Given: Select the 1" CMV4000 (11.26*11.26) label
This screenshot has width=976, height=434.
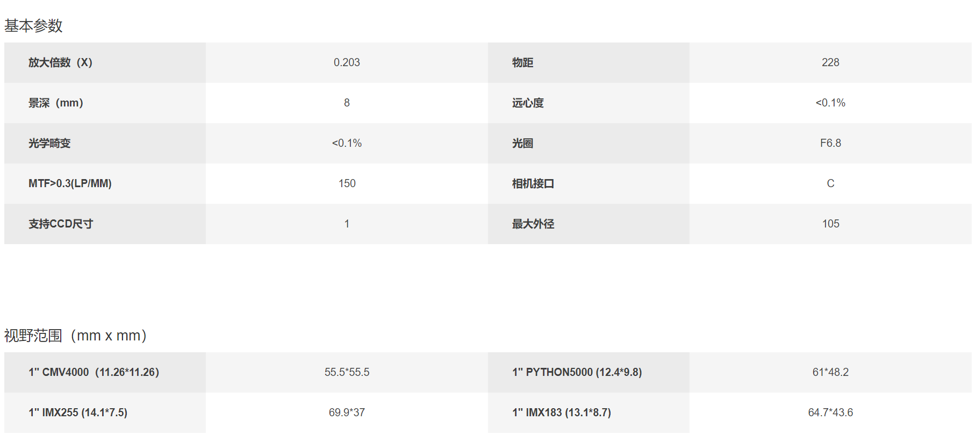Looking at the screenshot, I should 94,372.
